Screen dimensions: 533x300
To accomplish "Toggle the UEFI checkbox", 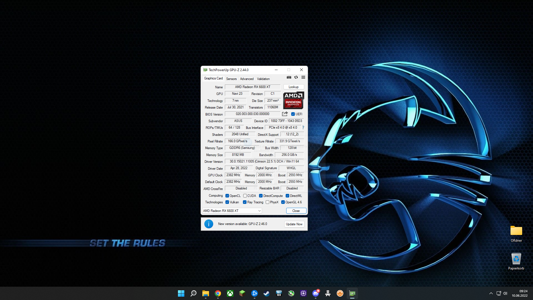I will (293, 114).
